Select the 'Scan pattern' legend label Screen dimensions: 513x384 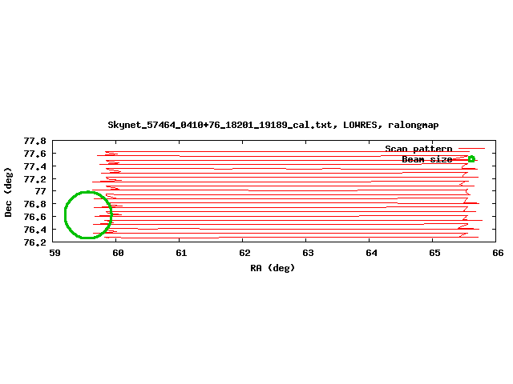pyautogui.click(x=418, y=149)
